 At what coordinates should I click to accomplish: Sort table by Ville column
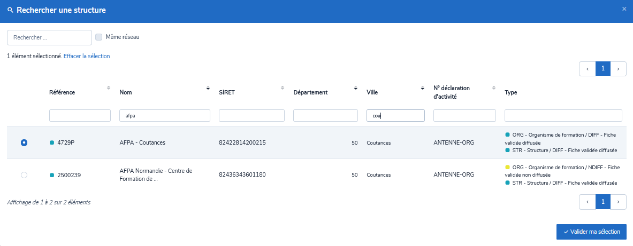[x=422, y=88]
